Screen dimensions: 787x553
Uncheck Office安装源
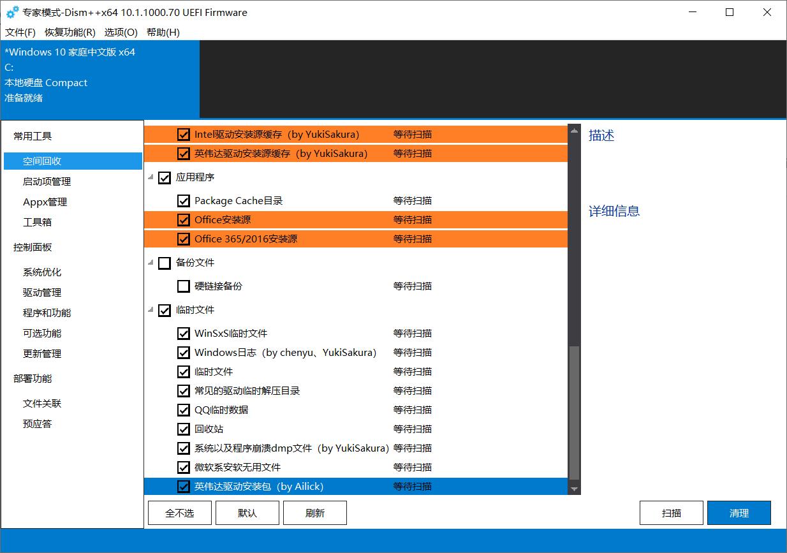coord(183,219)
